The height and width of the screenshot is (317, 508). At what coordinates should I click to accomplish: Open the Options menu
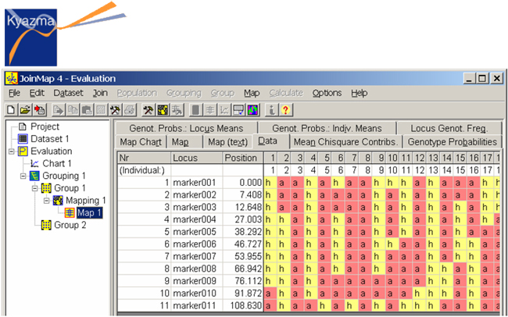point(327,93)
